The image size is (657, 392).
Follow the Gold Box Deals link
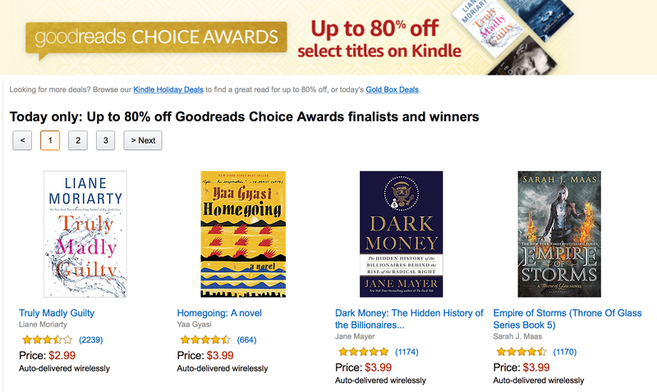393,89
